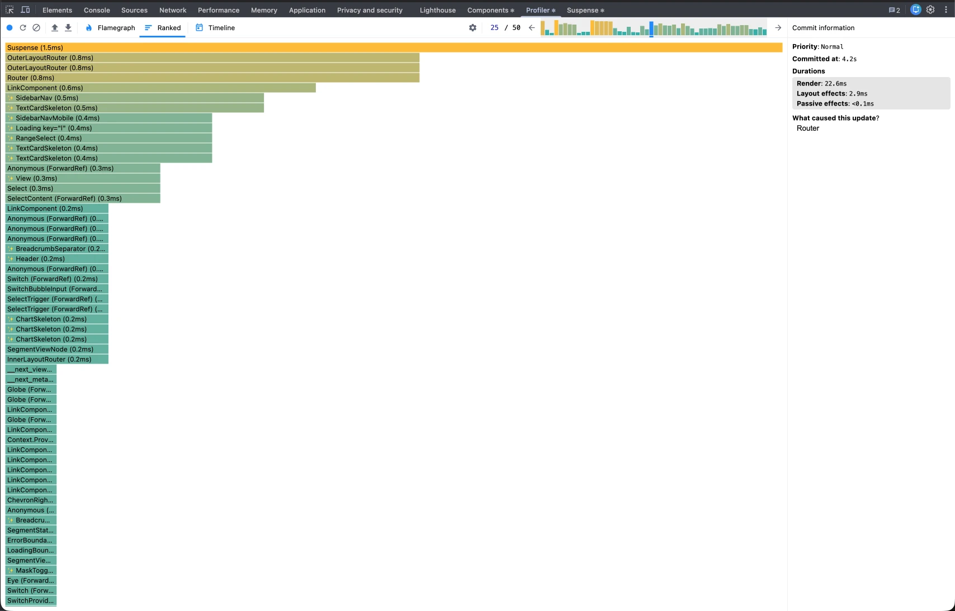Open Profiler settings gear icon

point(473,28)
